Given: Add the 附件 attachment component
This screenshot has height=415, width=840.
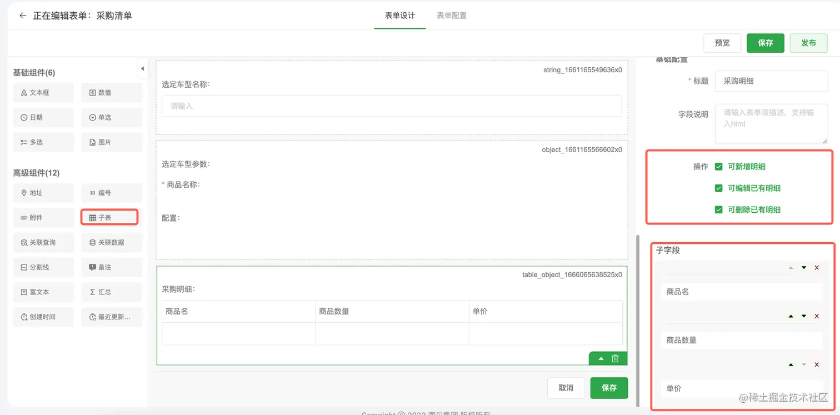Looking at the screenshot, I should pyautogui.click(x=43, y=218).
